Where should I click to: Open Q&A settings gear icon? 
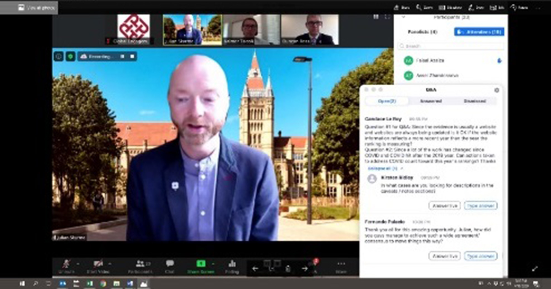tap(496, 90)
